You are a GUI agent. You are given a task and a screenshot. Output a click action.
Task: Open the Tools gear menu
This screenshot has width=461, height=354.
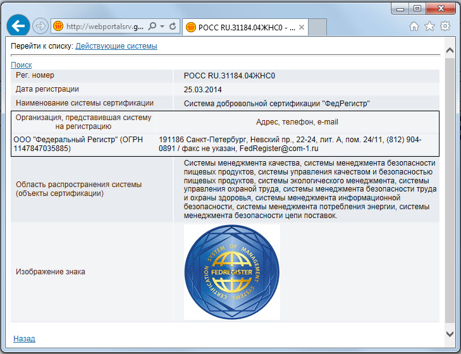(445, 26)
